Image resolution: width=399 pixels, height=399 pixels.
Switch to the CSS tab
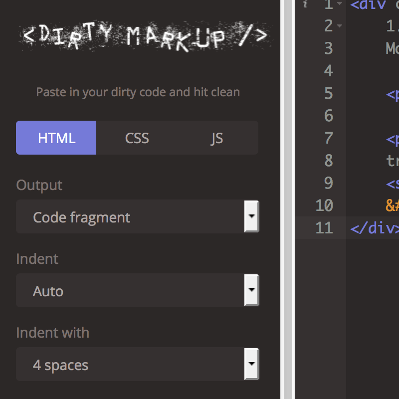(x=137, y=138)
